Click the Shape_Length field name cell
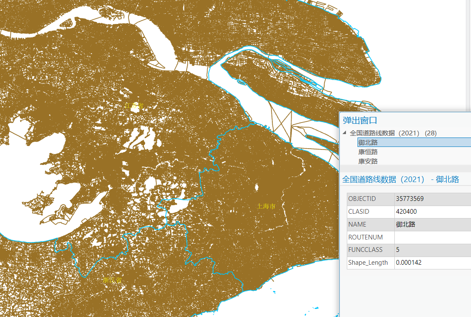Screen dimensions: 471x317 pyautogui.click(x=371, y=263)
